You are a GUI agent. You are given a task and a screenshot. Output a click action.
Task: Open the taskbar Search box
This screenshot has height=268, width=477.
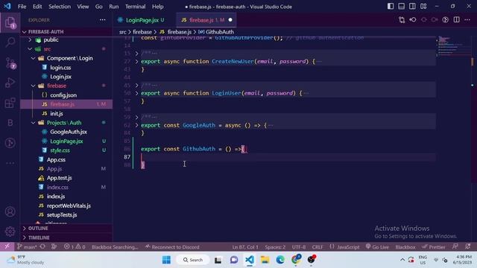pyautogui.click(x=193, y=260)
